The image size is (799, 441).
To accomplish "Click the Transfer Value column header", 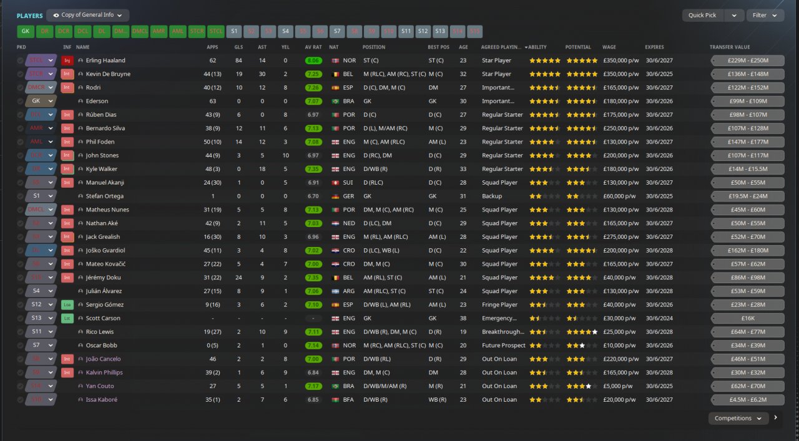I will coord(730,47).
